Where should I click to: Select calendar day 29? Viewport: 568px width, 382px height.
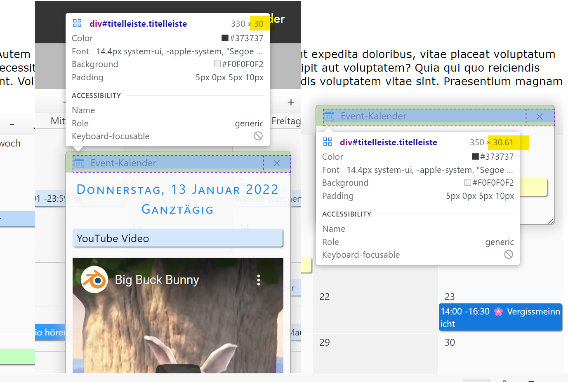[x=325, y=342]
